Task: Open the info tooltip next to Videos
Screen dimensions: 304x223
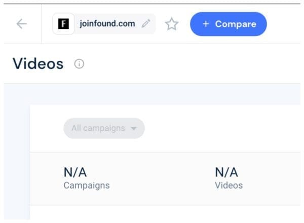Action: [x=79, y=64]
